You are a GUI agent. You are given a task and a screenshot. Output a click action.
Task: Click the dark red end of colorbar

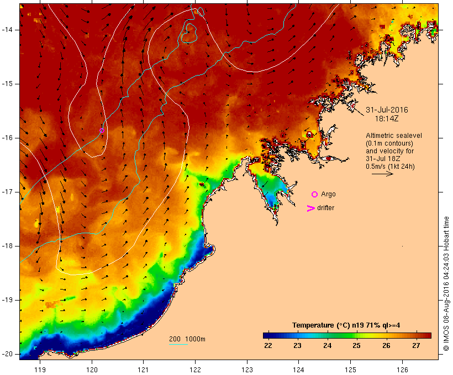[428, 335]
